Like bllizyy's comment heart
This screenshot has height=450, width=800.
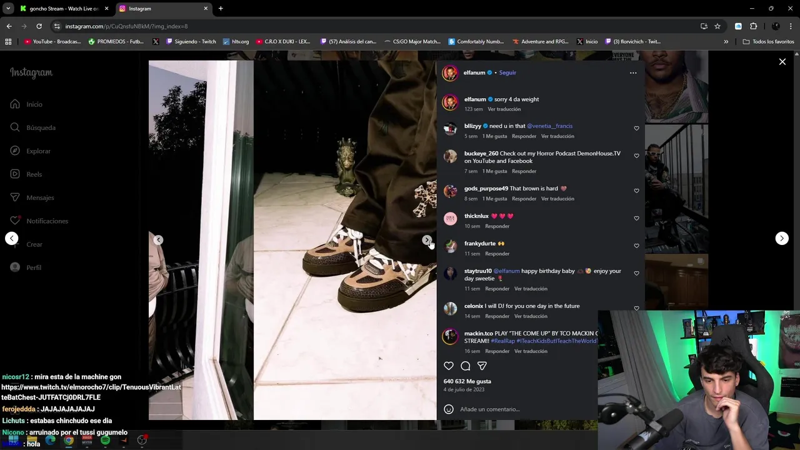(636, 128)
